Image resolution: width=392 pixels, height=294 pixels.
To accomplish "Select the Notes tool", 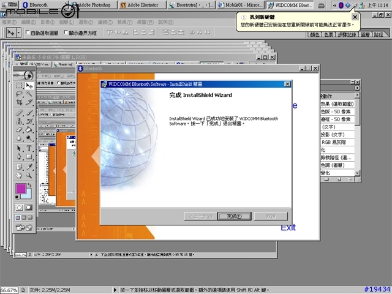I will pyautogui.click(x=19, y=167).
